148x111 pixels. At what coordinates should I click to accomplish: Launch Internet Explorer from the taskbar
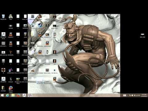(7, 95)
